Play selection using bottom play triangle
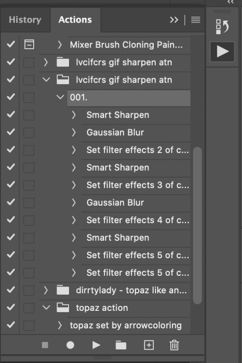 point(96,345)
